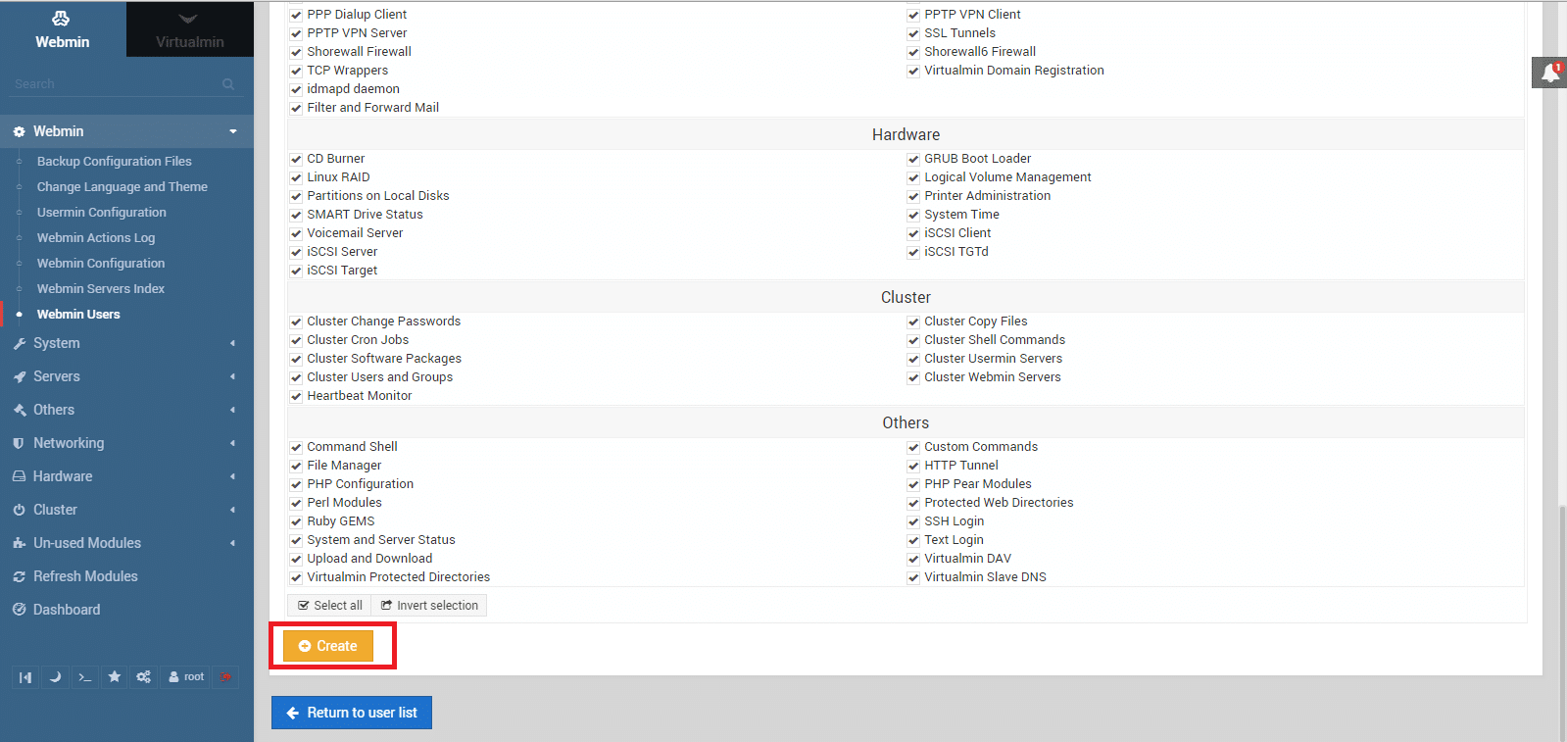Screen dimensions: 1567x742
Task: Uncheck iSCSI Target checkbox
Action: (296, 271)
